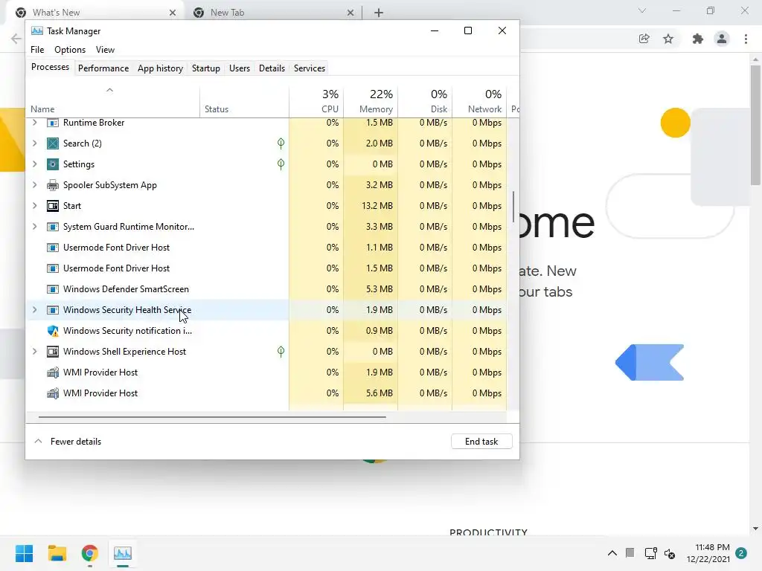Click the Chrome page vertical scrollbar
Viewport: 762px width, 571px height.
tap(755, 125)
